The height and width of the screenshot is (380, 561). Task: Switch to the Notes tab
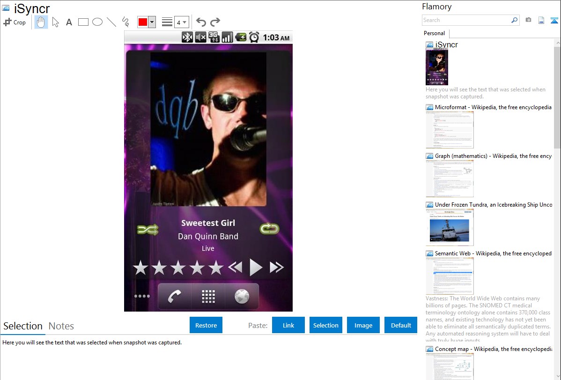pyautogui.click(x=61, y=326)
